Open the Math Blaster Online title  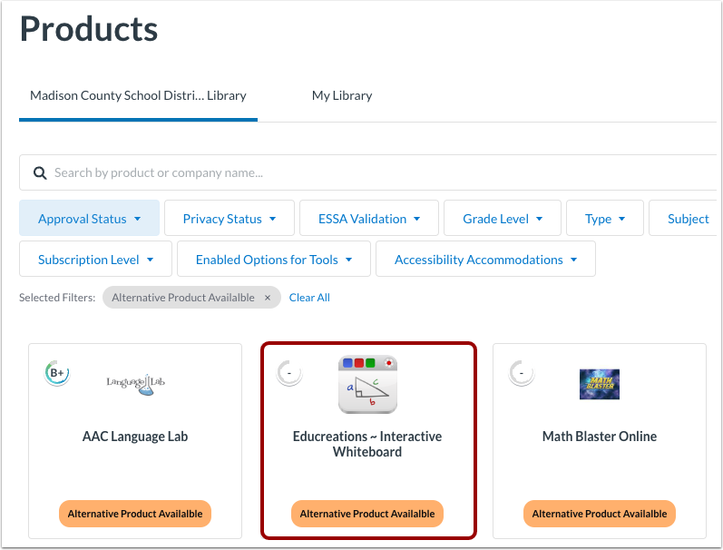pos(600,437)
